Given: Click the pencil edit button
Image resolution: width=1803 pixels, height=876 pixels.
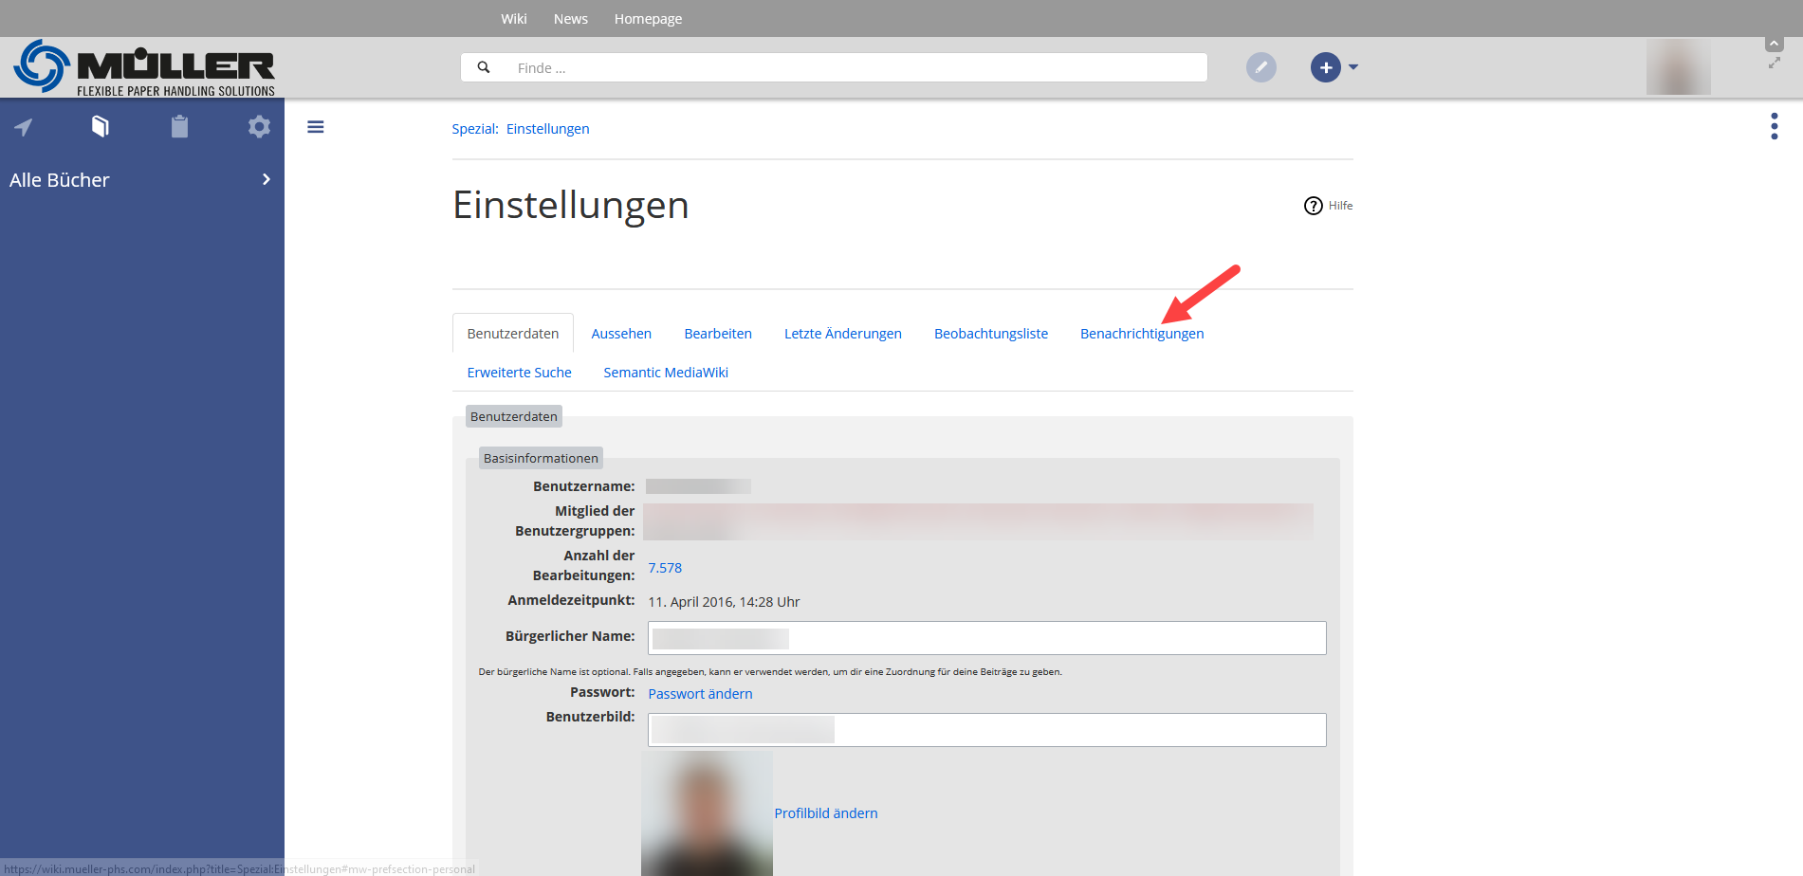Looking at the screenshot, I should click(x=1260, y=67).
